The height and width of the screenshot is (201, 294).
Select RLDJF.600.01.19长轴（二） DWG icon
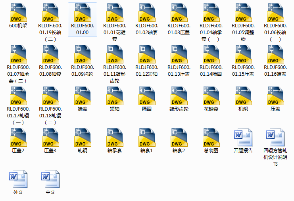point(50,13)
